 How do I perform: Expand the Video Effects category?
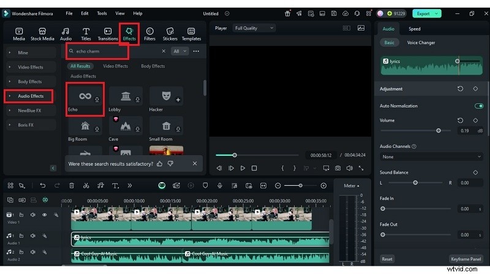tap(30, 67)
